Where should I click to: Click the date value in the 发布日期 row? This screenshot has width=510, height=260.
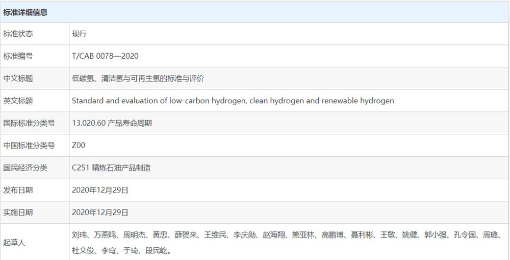[100, 190]
